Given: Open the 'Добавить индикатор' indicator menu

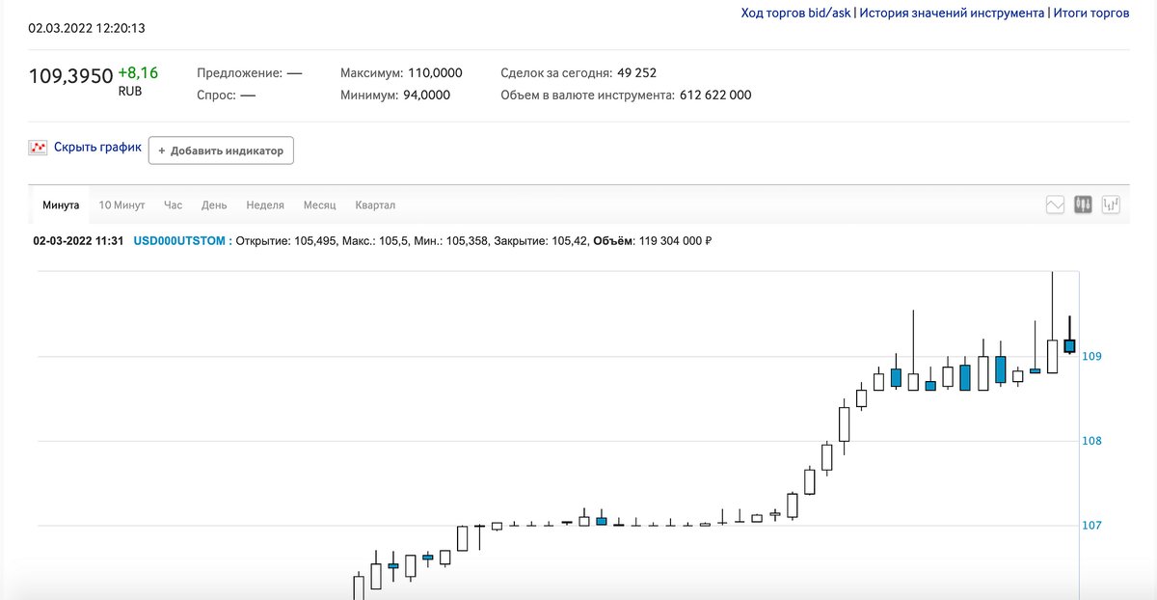Looking at the screenshot, I should pyautogui.click(x=221, y=151).
